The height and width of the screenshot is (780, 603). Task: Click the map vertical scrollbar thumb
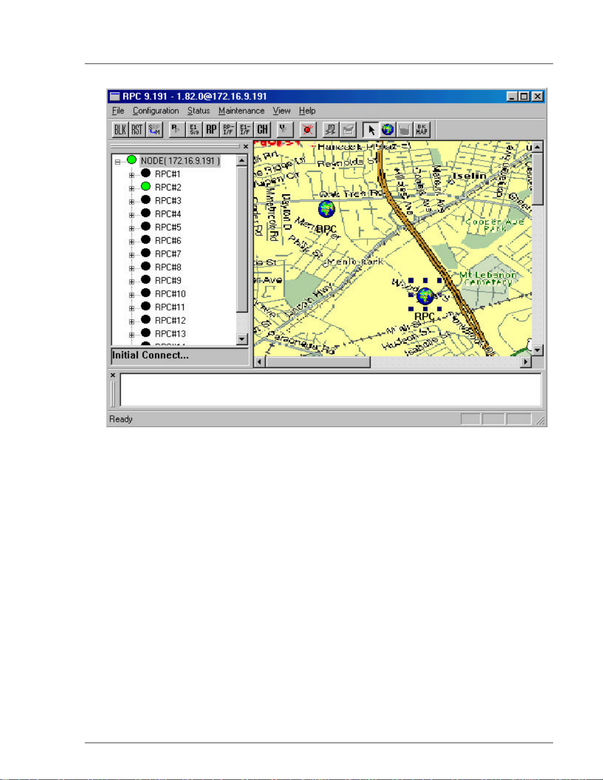click(538, 179)
